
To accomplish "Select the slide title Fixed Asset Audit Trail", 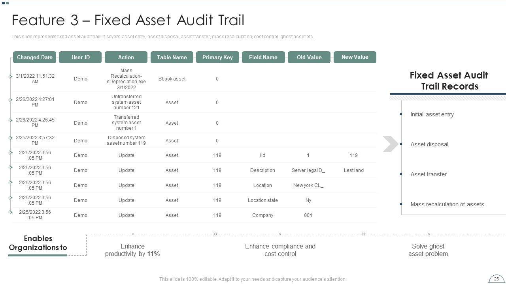I will 128,20.
